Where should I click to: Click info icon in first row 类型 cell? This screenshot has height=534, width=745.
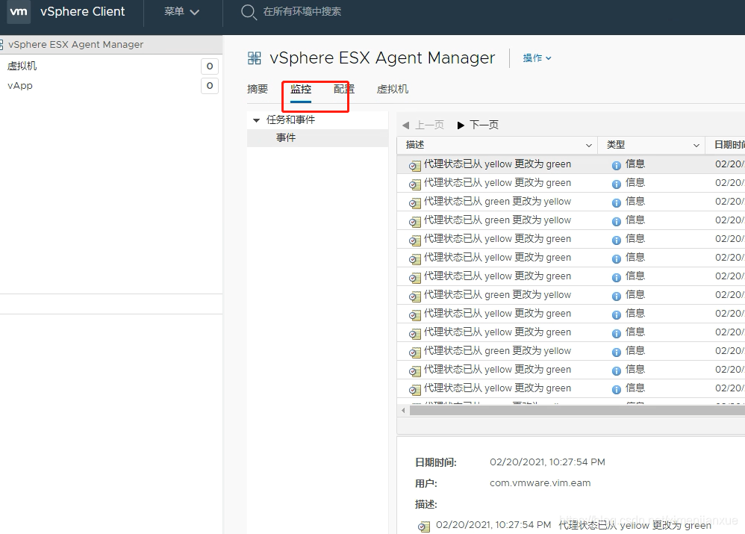pos(617,166)
